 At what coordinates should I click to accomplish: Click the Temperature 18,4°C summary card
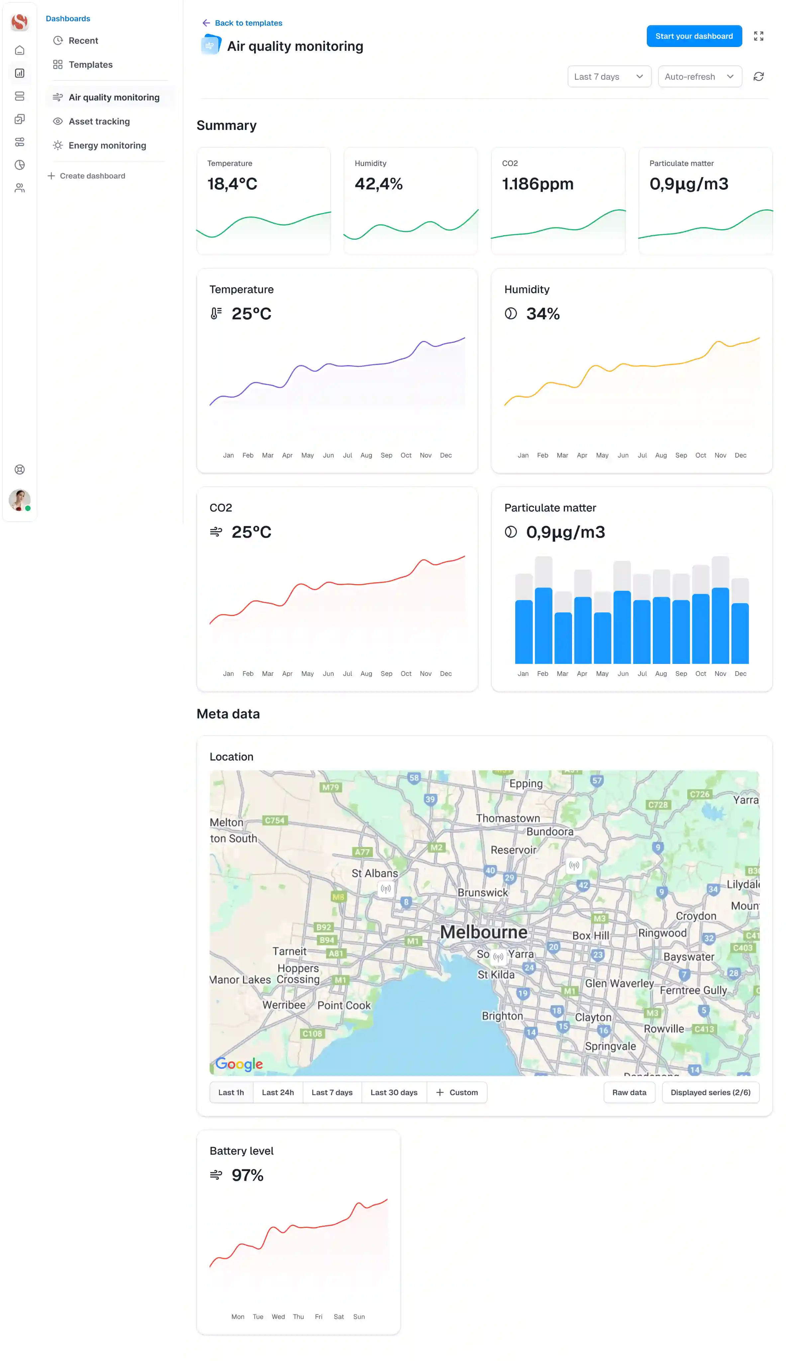click(263, 200)
